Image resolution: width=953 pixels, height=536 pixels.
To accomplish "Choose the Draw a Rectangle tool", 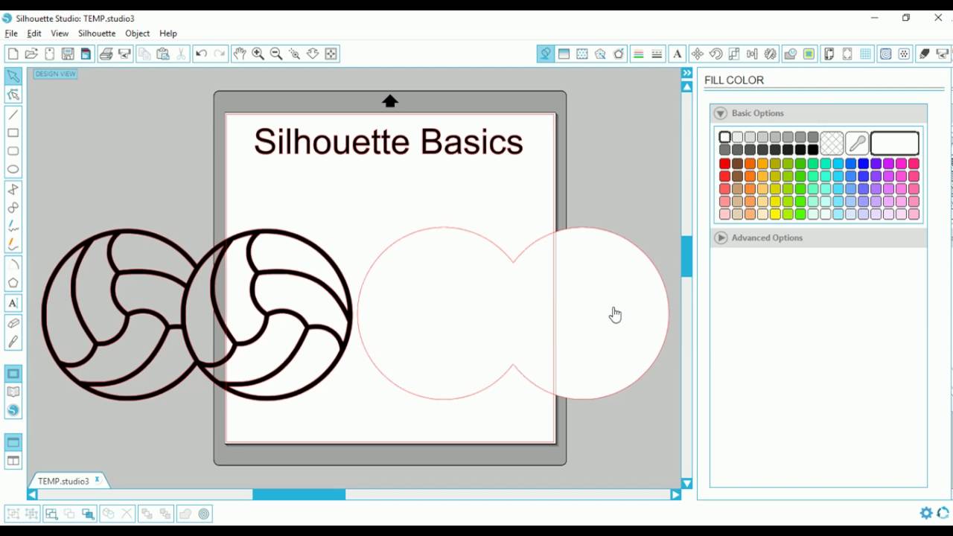I will point(13,133).
